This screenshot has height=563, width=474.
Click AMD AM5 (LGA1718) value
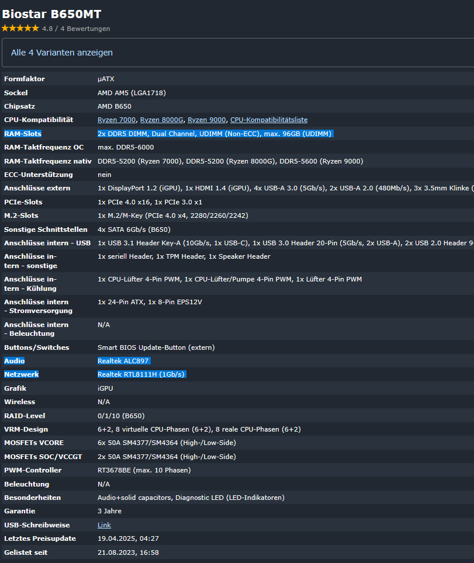[132, 93]
